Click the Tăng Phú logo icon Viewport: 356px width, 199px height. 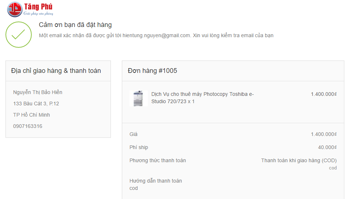coord(15,9)
